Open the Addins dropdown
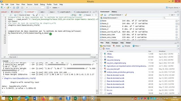Image resolution: width=181 pixels, height=101 pixels. [56, 8]
